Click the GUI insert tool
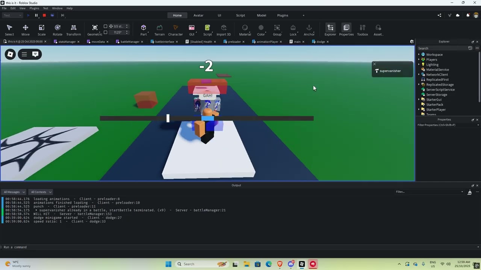The image size is (481, 270). pyautogui.click(x=192, y=30)
